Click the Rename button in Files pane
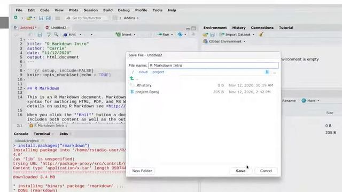 click(289, 101)
